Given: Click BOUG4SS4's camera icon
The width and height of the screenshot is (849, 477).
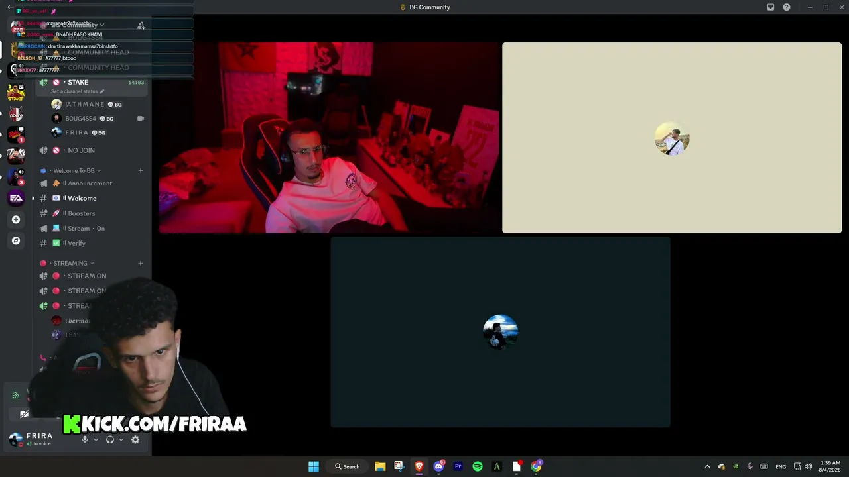Looking at the screenshot, I should (x=141, y=119).
